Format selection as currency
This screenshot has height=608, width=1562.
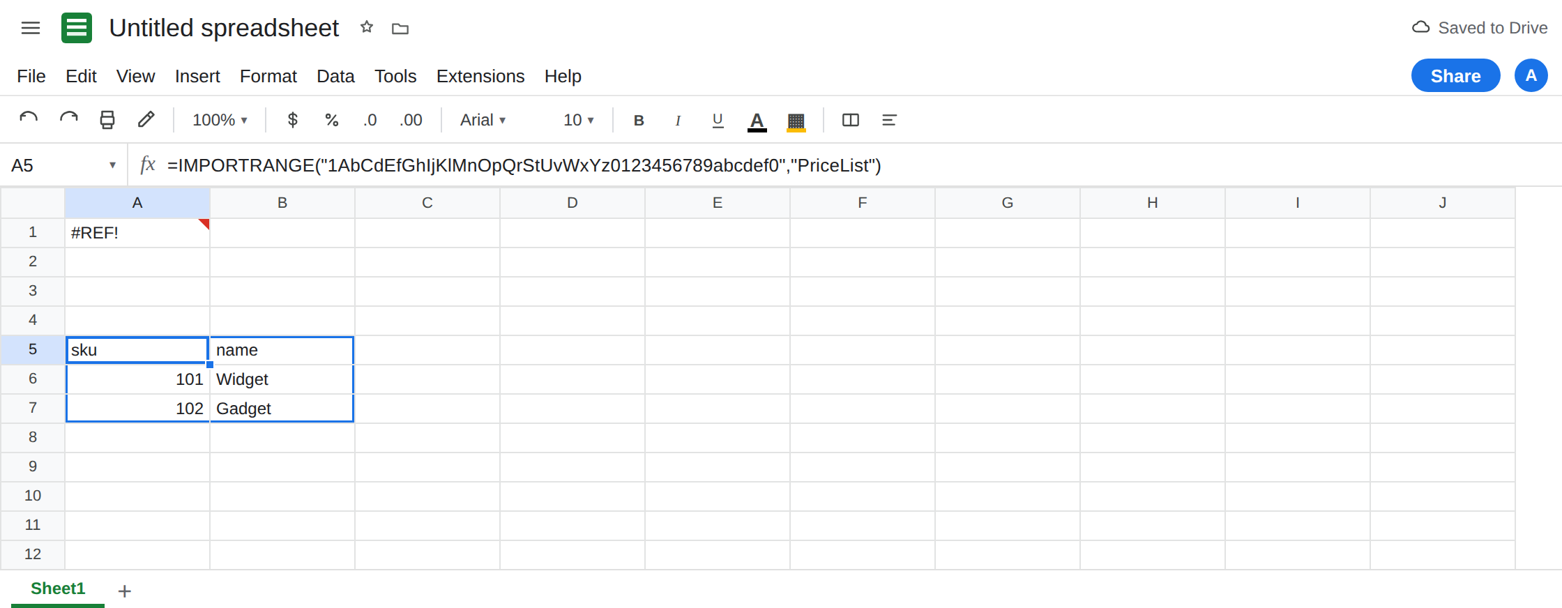[x=293, y=120]
